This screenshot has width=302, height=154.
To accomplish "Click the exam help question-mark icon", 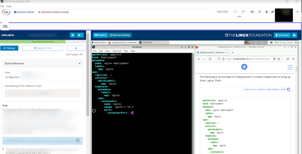I will (x=73, y=35).
